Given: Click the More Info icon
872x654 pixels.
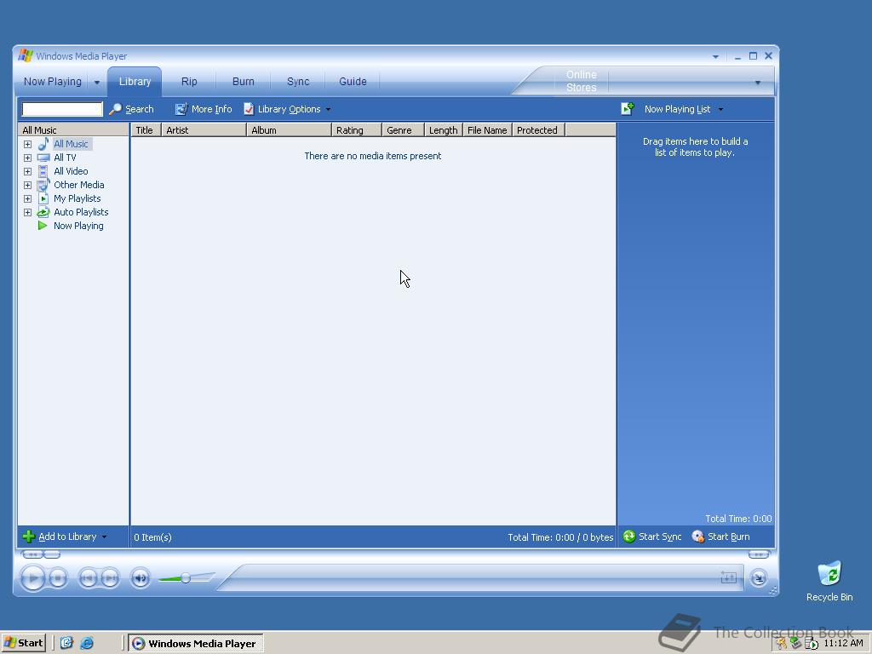Looking at the screenshot, I should point(181,109).
